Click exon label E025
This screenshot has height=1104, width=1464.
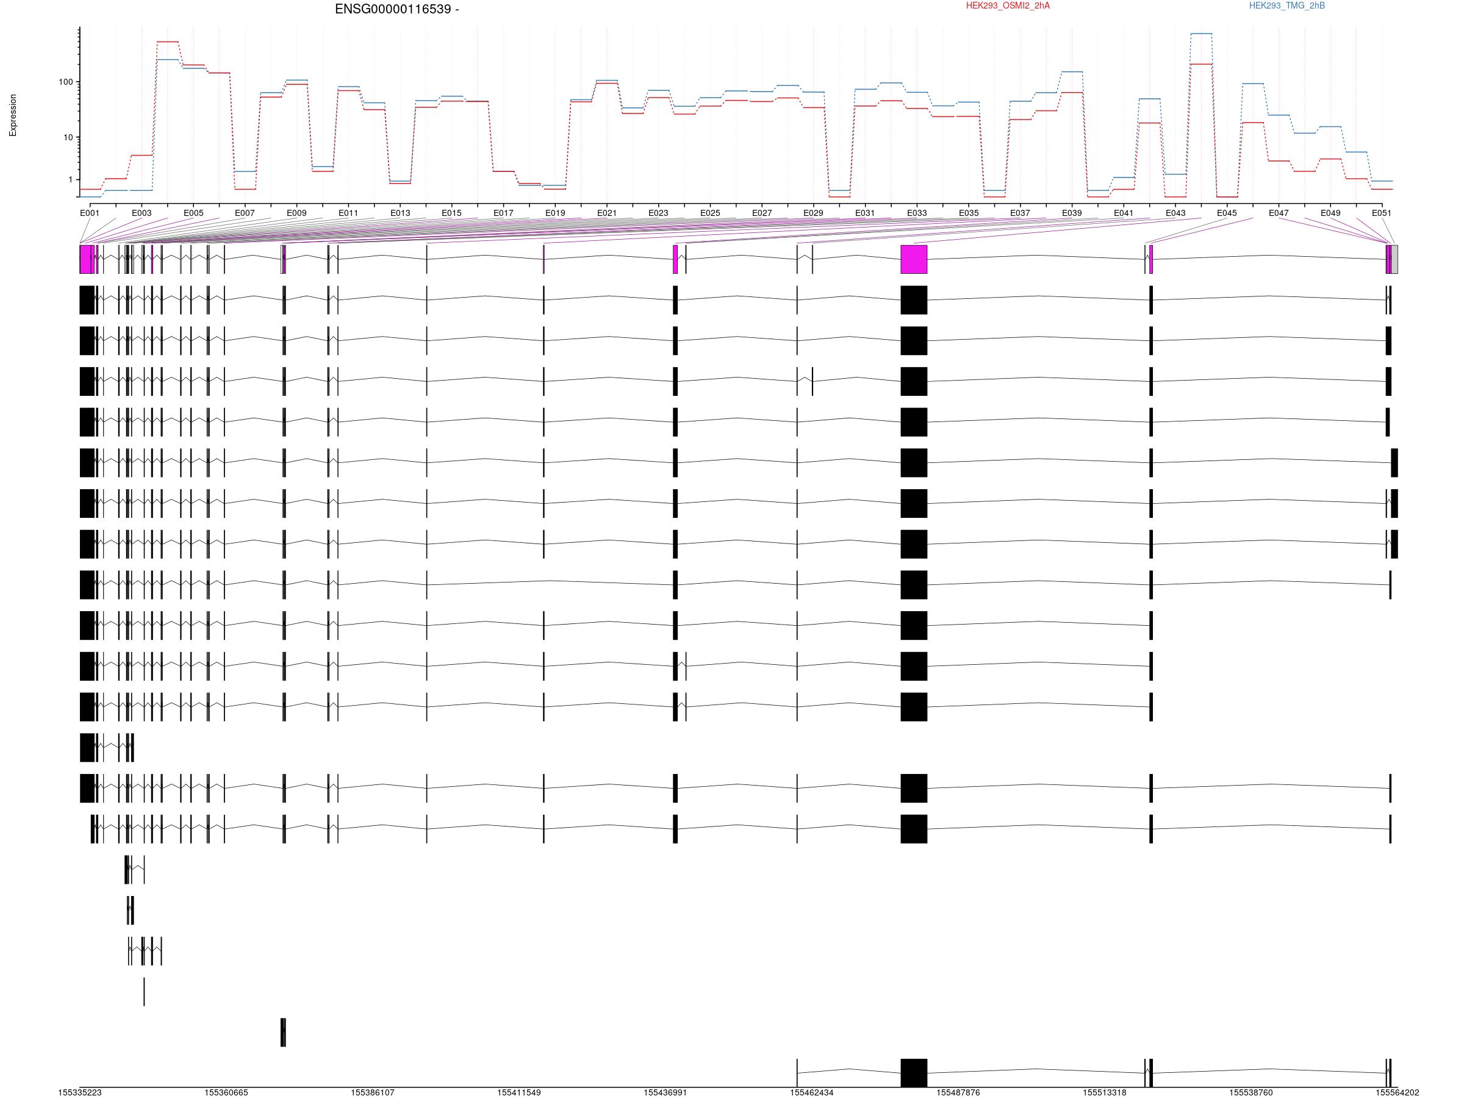710,213
